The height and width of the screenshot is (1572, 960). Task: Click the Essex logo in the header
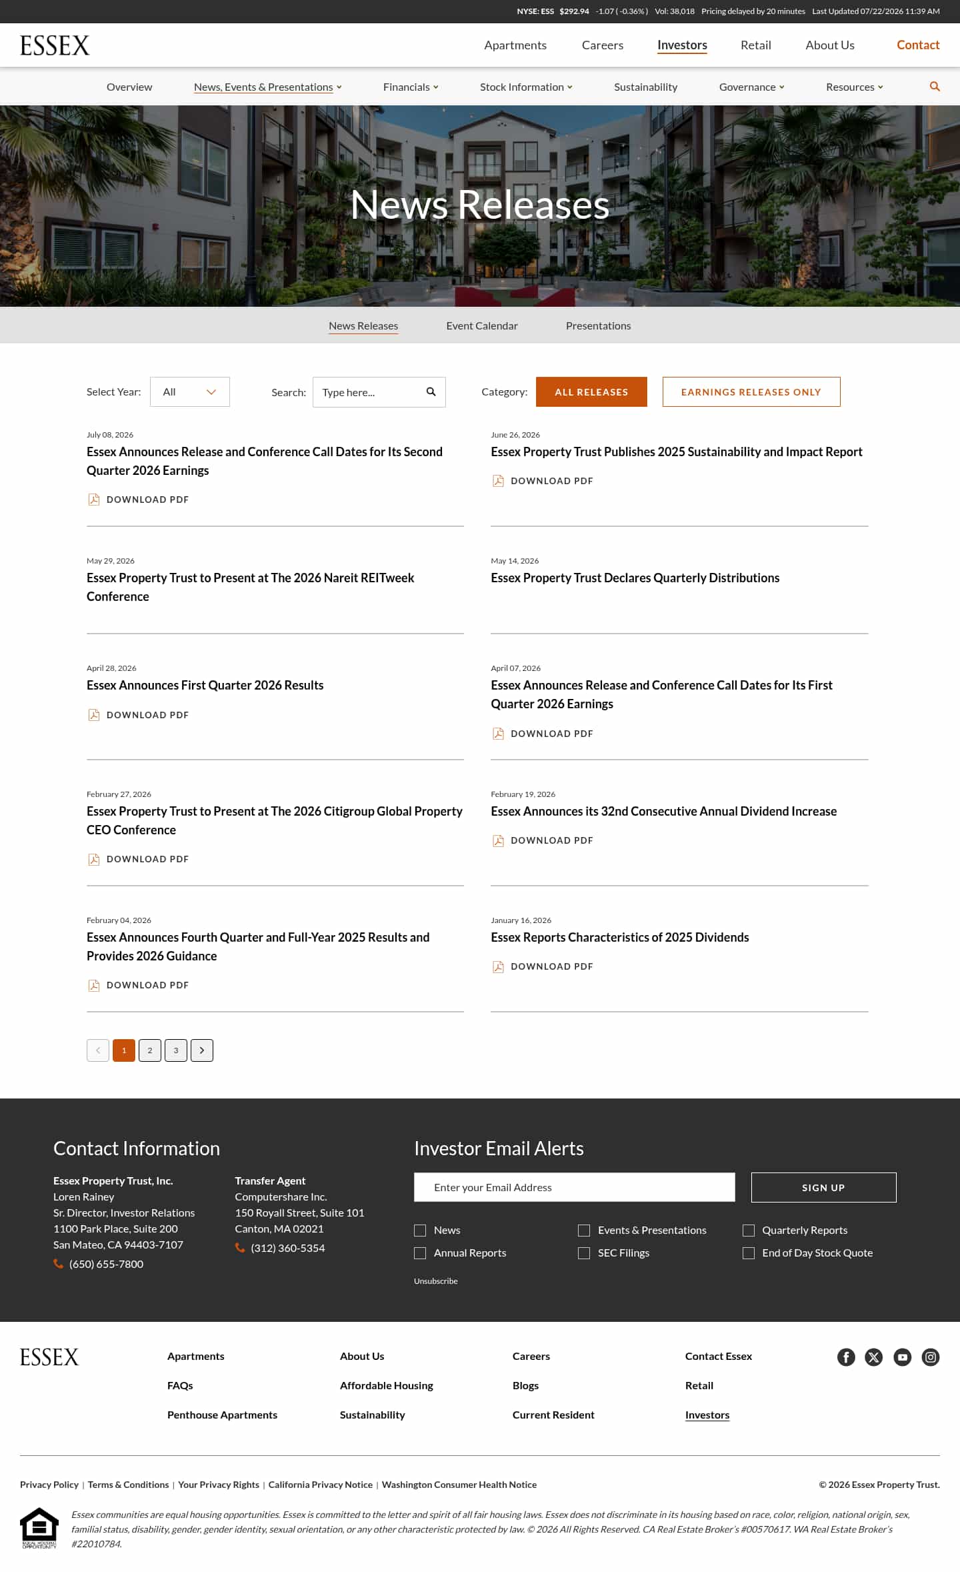point(55,45)
